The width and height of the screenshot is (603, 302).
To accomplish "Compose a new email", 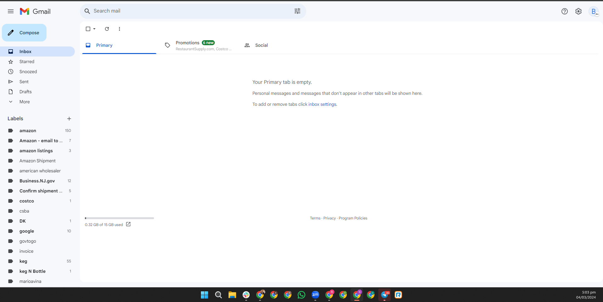I will 24,33.
